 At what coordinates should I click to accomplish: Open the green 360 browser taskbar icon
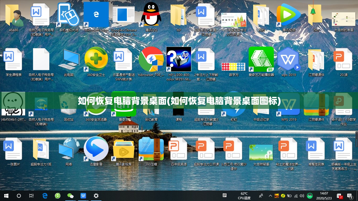click(x=58, y=196)
